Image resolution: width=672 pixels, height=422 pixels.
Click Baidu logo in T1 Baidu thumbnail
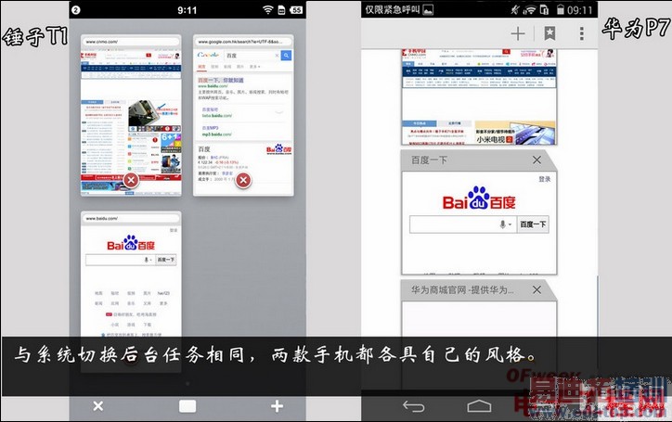click(131, 243)
